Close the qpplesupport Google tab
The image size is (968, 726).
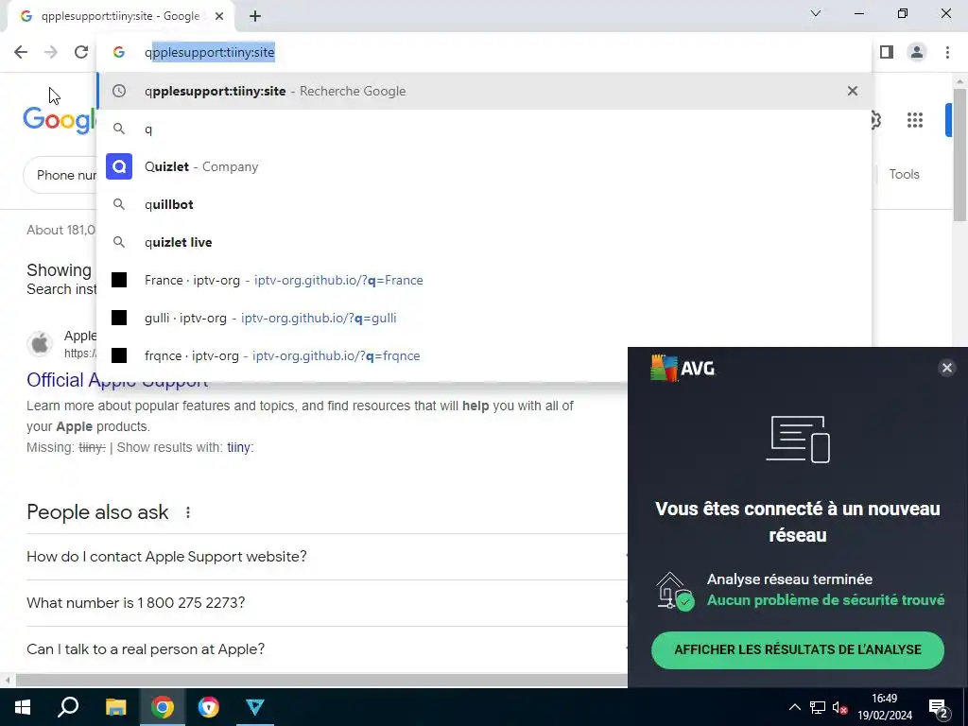tap(219, 16)
